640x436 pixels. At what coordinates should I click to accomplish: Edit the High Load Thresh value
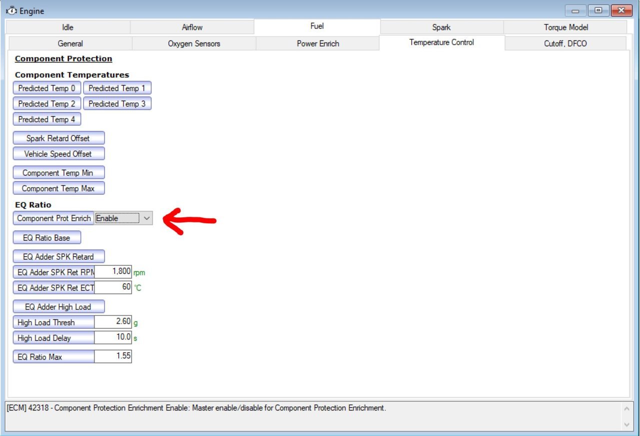[113, 322]
